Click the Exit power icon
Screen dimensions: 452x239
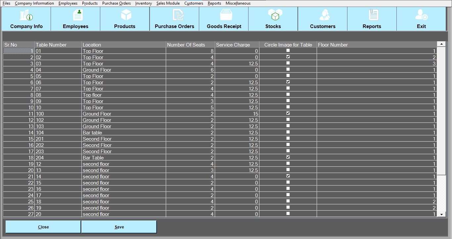point(421,16)
